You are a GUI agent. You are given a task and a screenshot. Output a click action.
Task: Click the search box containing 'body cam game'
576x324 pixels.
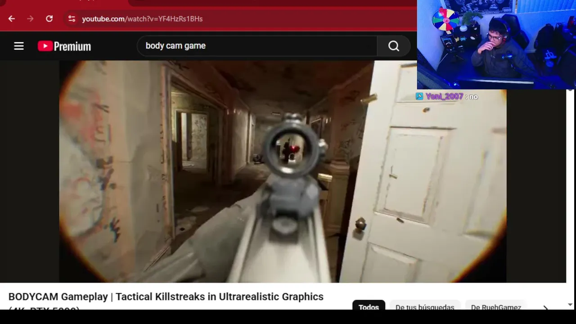(257, 46)
